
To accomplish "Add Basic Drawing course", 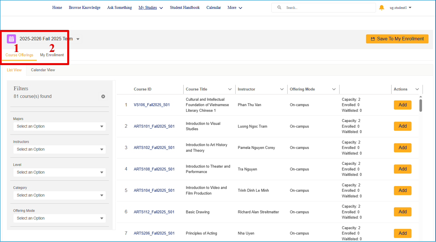I will pyautogui.click(x=403, y=212).
